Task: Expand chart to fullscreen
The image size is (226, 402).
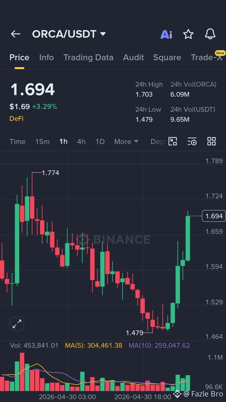Action: click(x=17, y=324)
